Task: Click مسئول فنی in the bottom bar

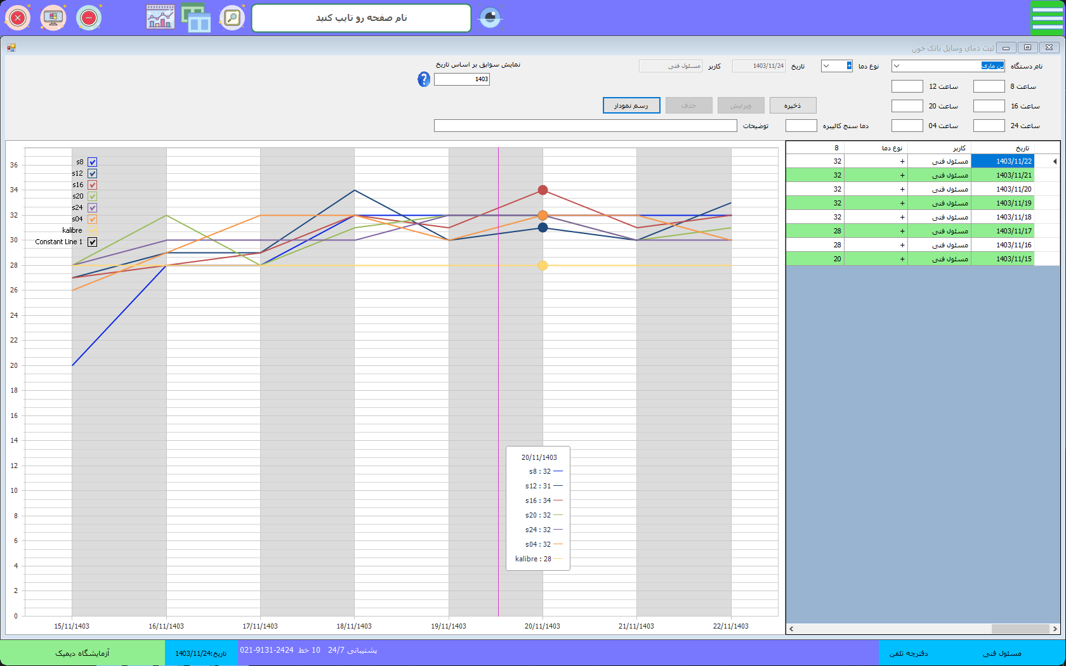Action: (x=1002, y=653)
